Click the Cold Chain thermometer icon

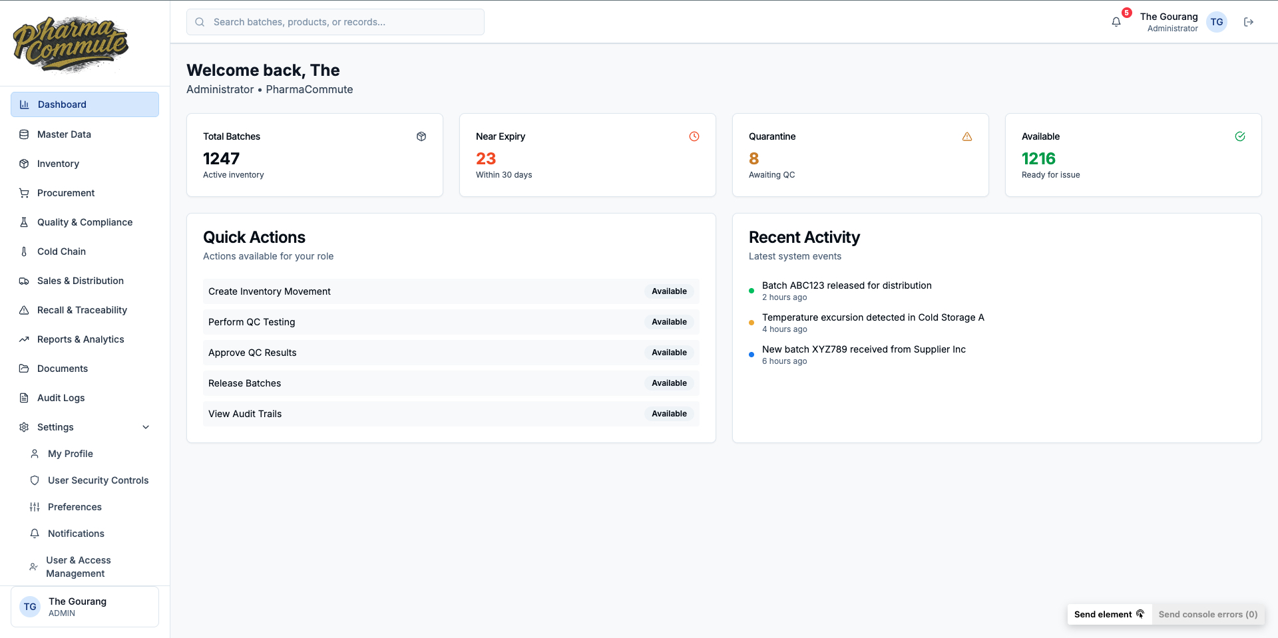(24, 251)
